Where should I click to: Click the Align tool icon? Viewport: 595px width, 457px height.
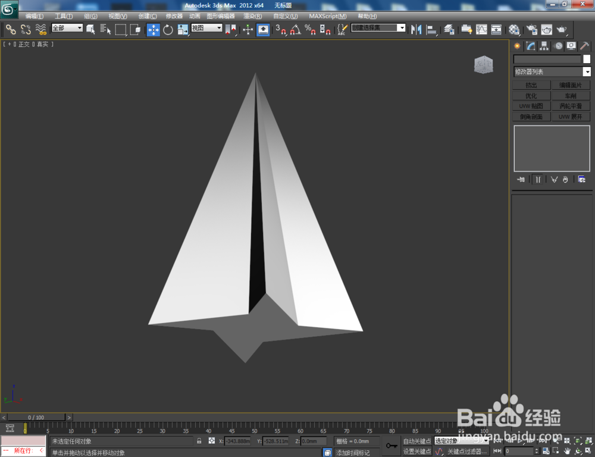431,30
